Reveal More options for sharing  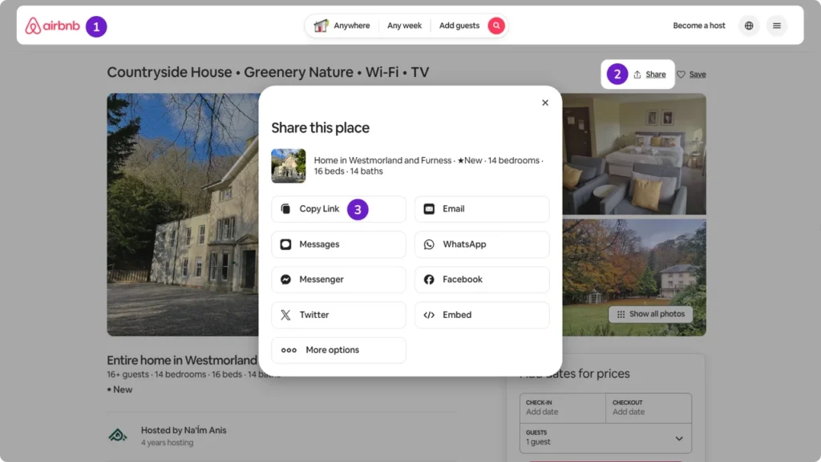point(290,350)
